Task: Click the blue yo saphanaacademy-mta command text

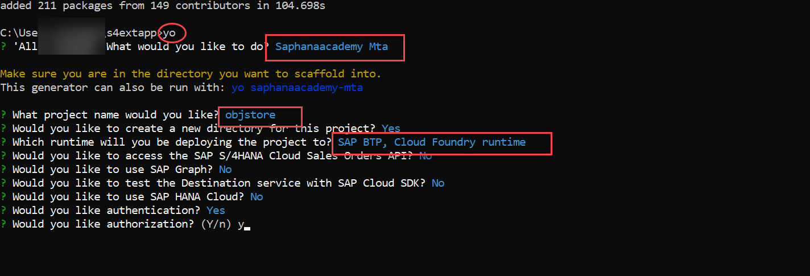Action: point(297,88)
